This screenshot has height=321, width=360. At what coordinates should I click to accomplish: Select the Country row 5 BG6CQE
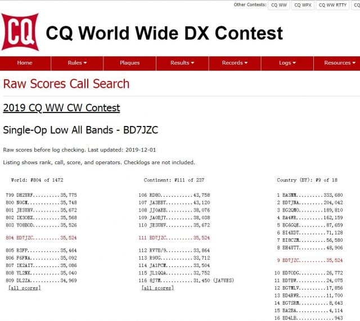coord(310,225)
